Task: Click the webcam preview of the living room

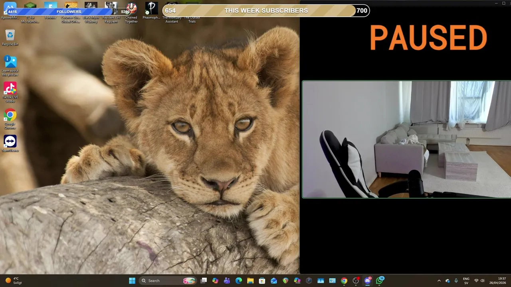Action: click(406, 140)
